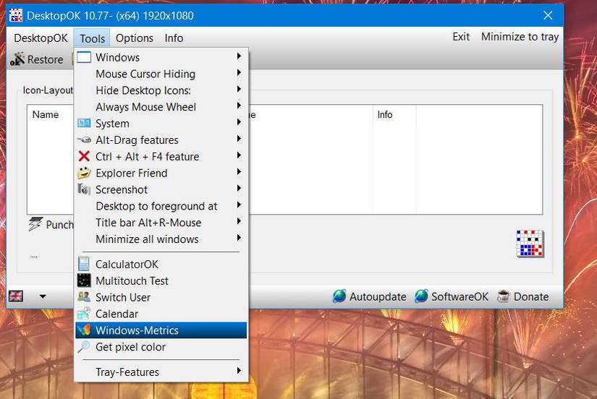The image size is (597, 399).
Task: Click the Get pixel color magnifier icon
Action: (84, 346)
